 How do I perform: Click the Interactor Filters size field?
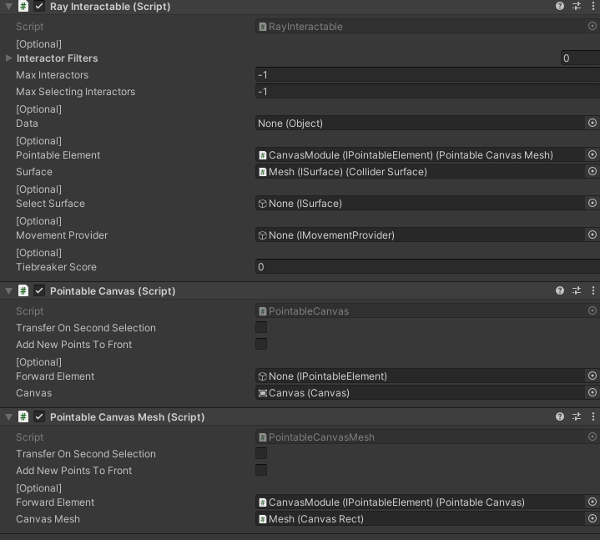580,58
